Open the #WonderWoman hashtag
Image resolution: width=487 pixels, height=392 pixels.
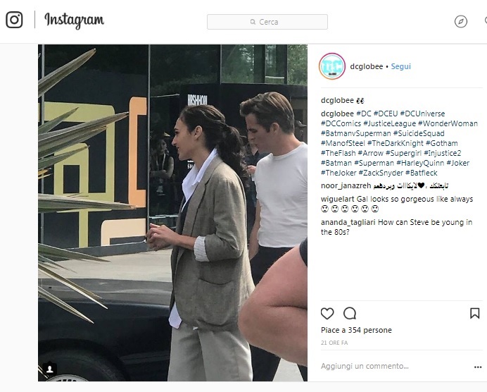tap(448, 123)
